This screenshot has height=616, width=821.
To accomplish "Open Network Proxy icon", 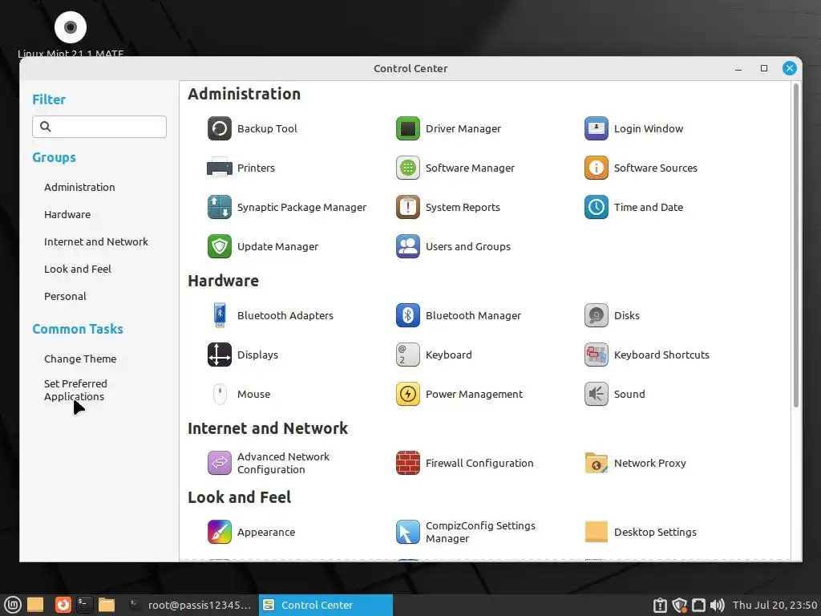I will tap(597, 463).
